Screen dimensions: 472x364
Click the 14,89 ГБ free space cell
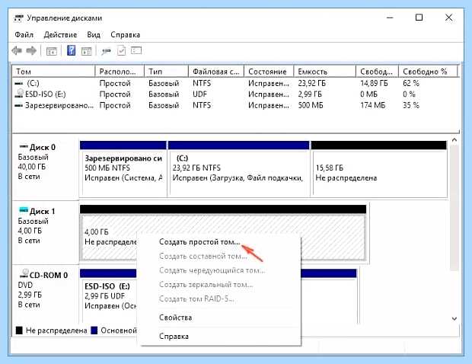[x=374, y=84]
